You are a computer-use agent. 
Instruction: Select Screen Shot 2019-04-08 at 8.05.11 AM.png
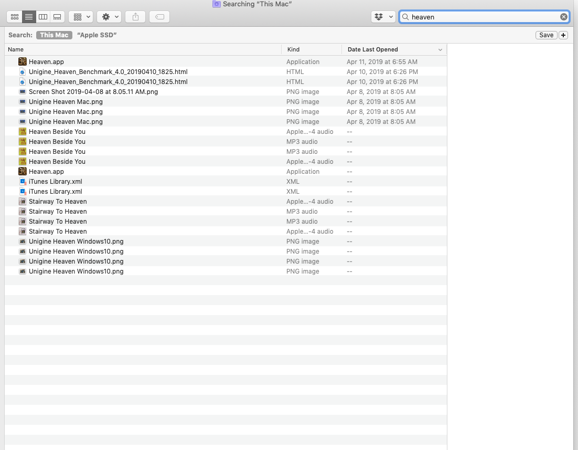pyautogui.click(x=226, y=91)
